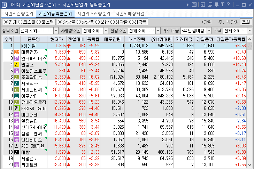254x169 pixels.
Task: Click the window number 1 icon in title bar
Action: tap(4, 5)
